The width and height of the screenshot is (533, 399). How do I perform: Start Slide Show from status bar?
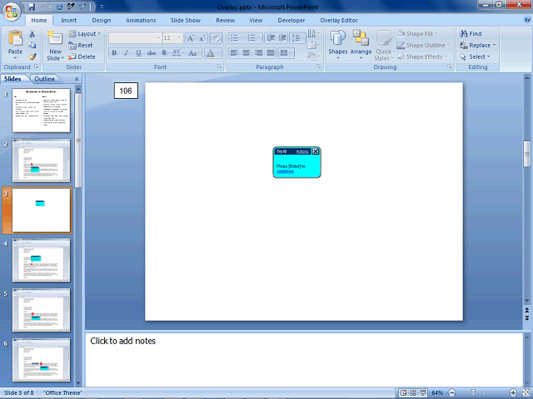(x=423, y=393)
